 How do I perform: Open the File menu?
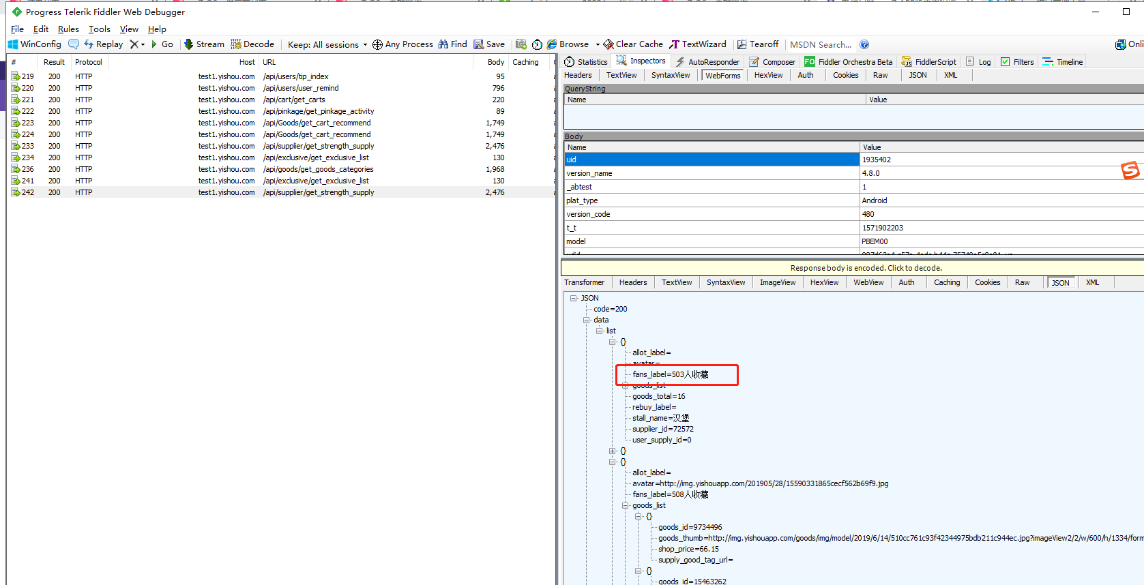[x=18, y=29]
